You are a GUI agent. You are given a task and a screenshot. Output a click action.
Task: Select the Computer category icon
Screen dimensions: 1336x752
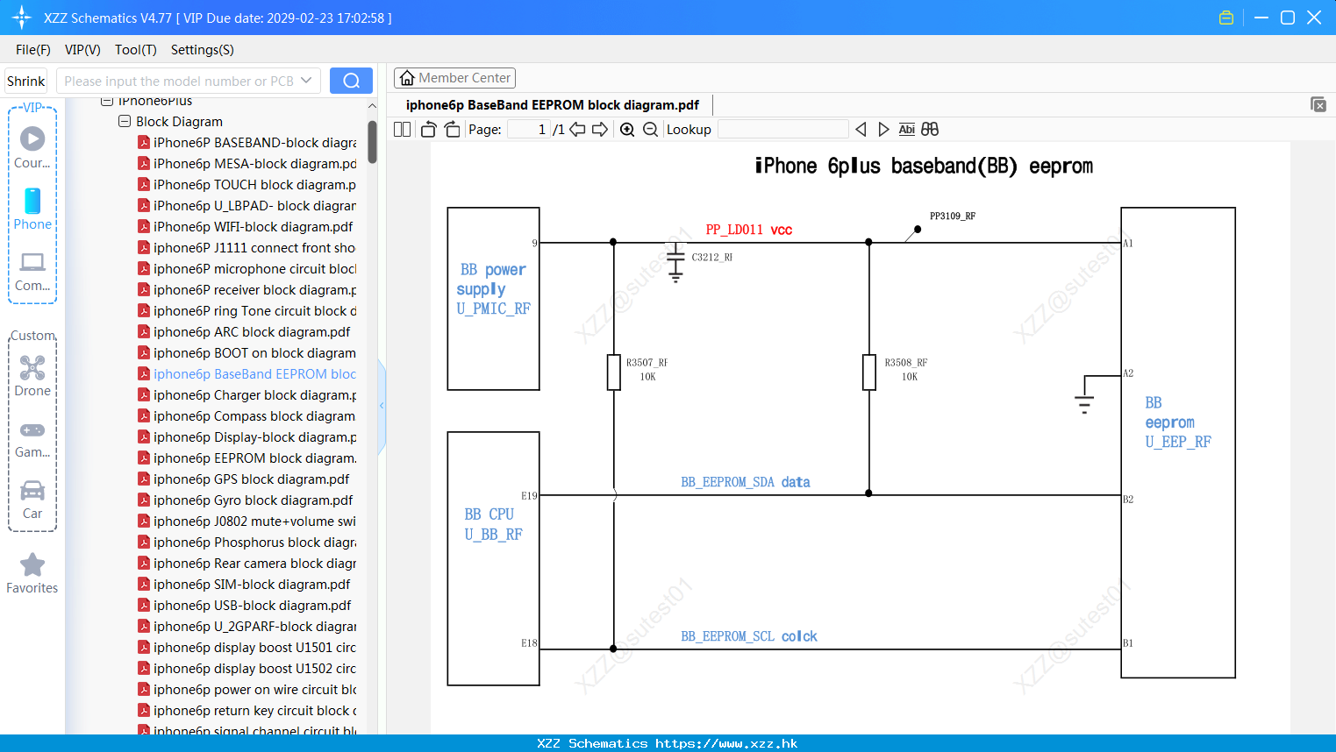[32, 272]
